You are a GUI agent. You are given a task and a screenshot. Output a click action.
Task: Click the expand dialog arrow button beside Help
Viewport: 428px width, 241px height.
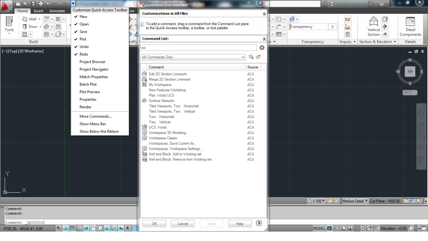click(259, 223)
